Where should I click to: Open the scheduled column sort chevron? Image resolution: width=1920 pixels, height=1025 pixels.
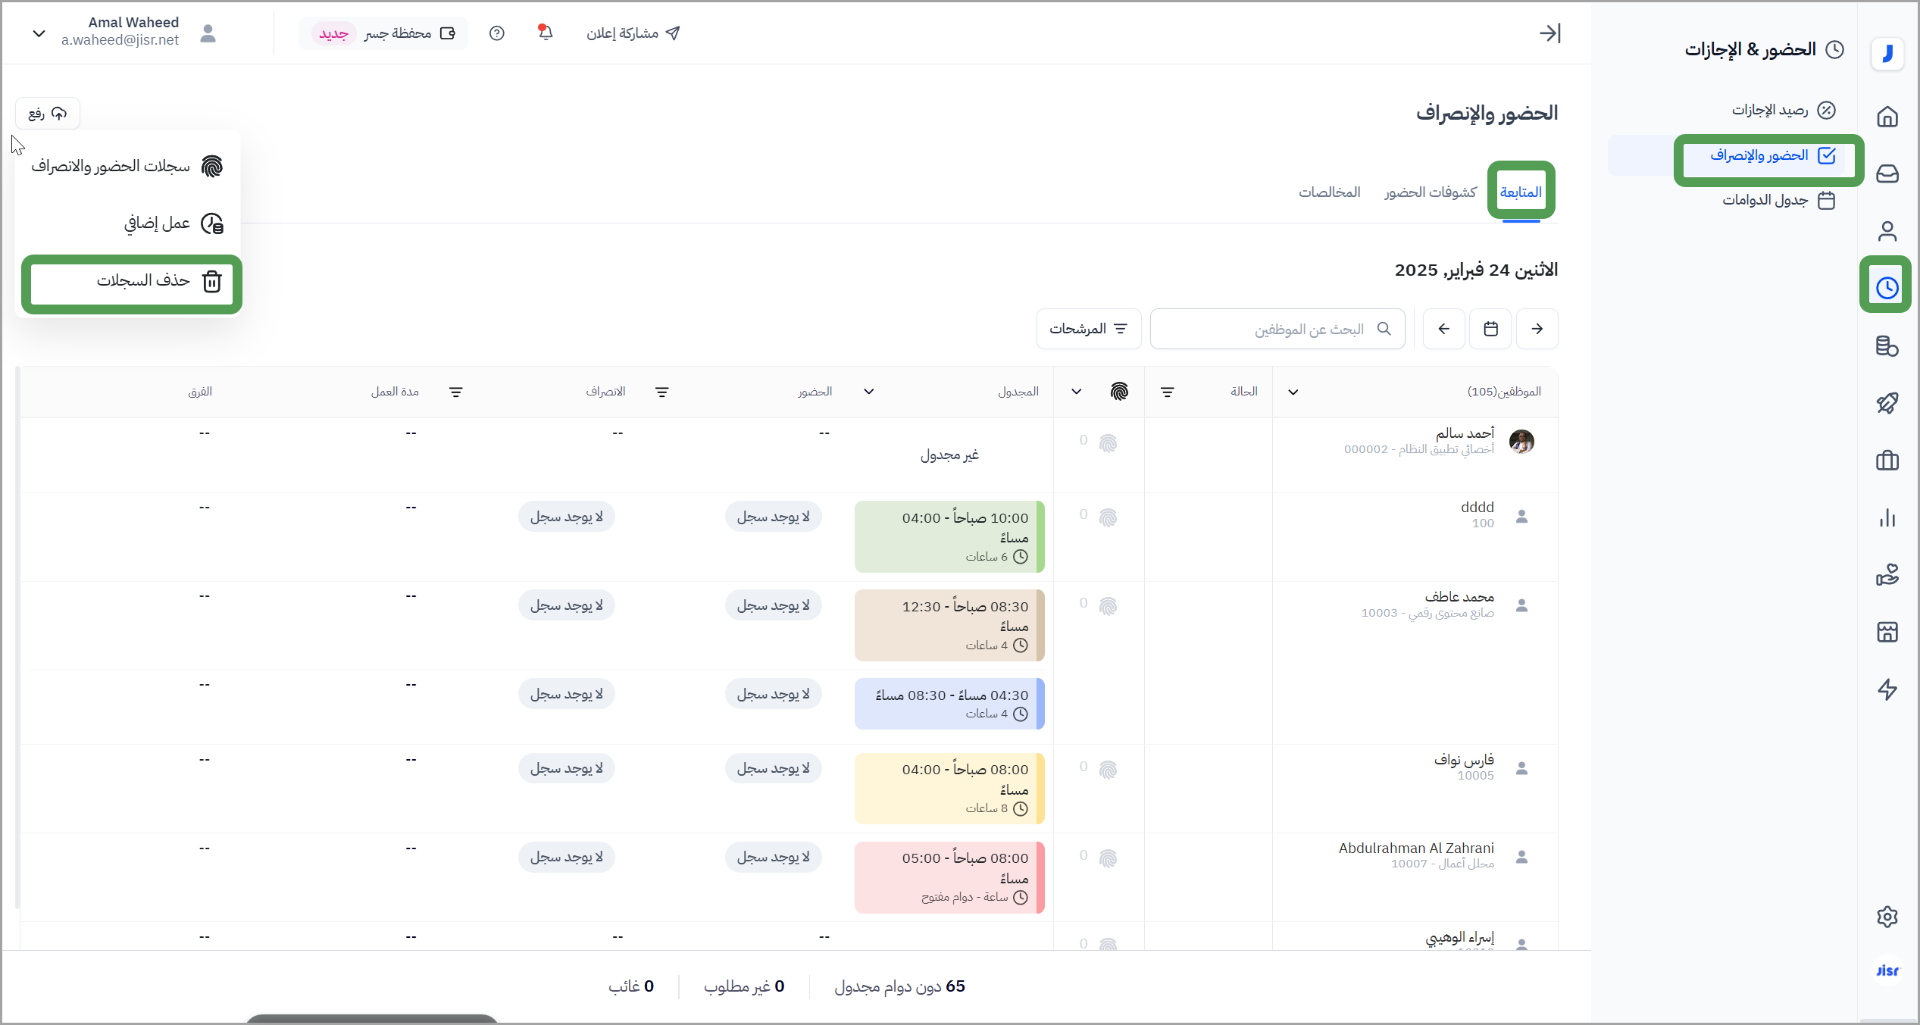[x=868, y=391]
